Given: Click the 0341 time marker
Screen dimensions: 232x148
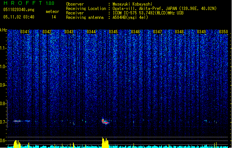Looking at the screenshot, I should (x=25, y=32).
